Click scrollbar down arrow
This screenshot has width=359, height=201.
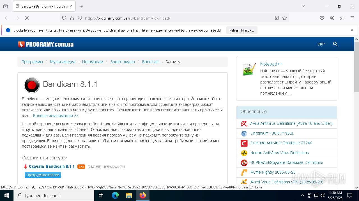coord(356,188)
